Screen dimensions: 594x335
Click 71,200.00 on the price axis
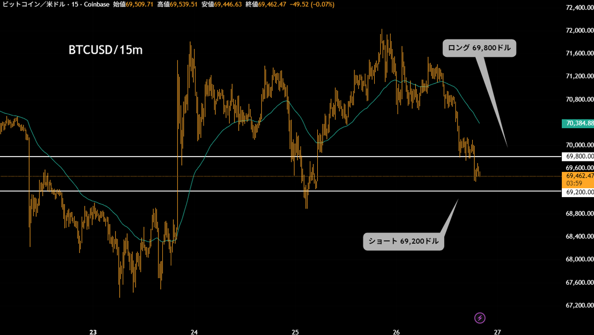(x=579, y=76)
